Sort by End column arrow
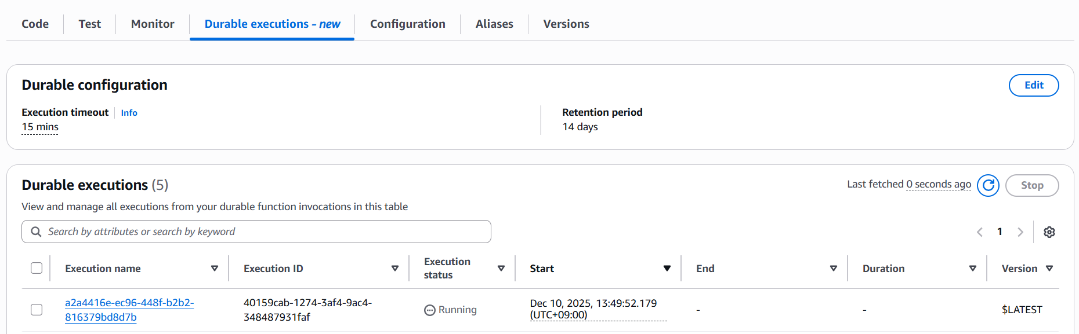The width and height of the screenshot is (1079, 334). pyautogui.click(x=834, y=269)
